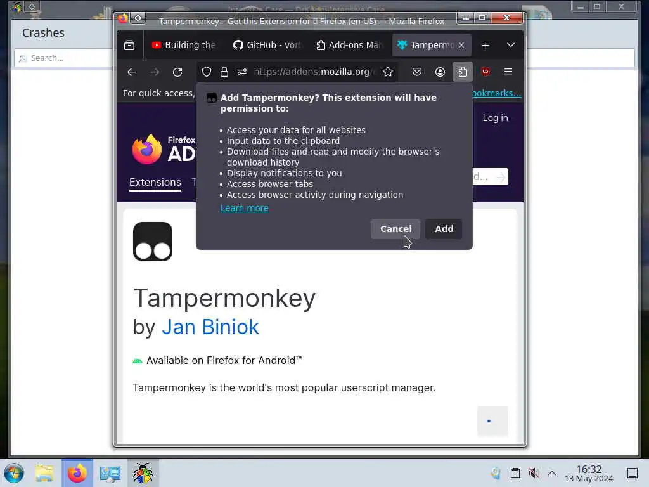Viewport: 649px width, 487px height.
Task: Open a new tab with plus button
Action: [x=485, y=45]
